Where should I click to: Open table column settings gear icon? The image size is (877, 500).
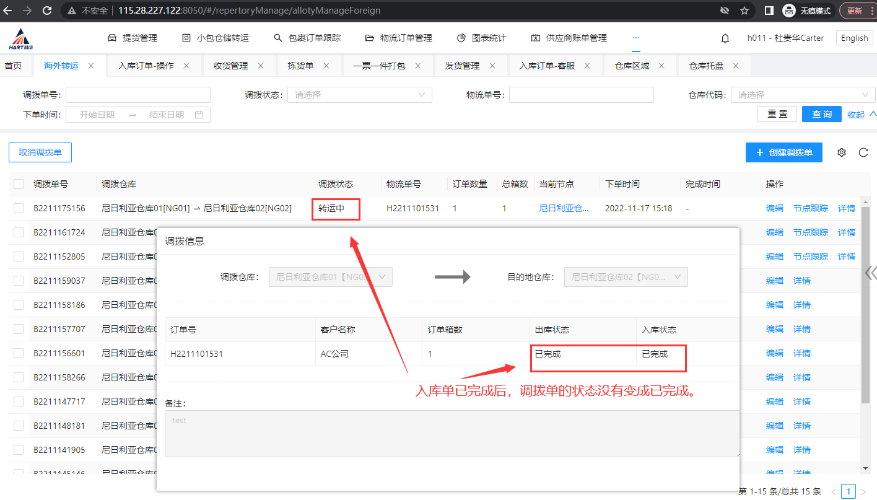point(841,152)
